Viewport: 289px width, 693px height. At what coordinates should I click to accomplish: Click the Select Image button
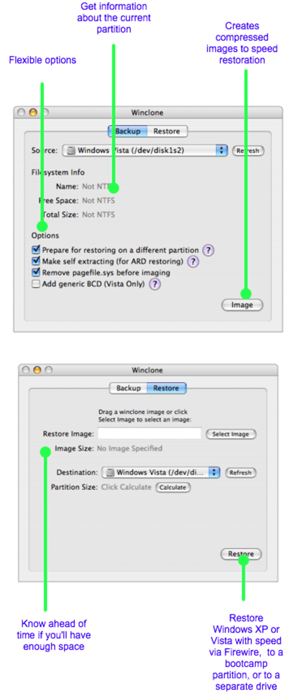(x=231, y=434)
